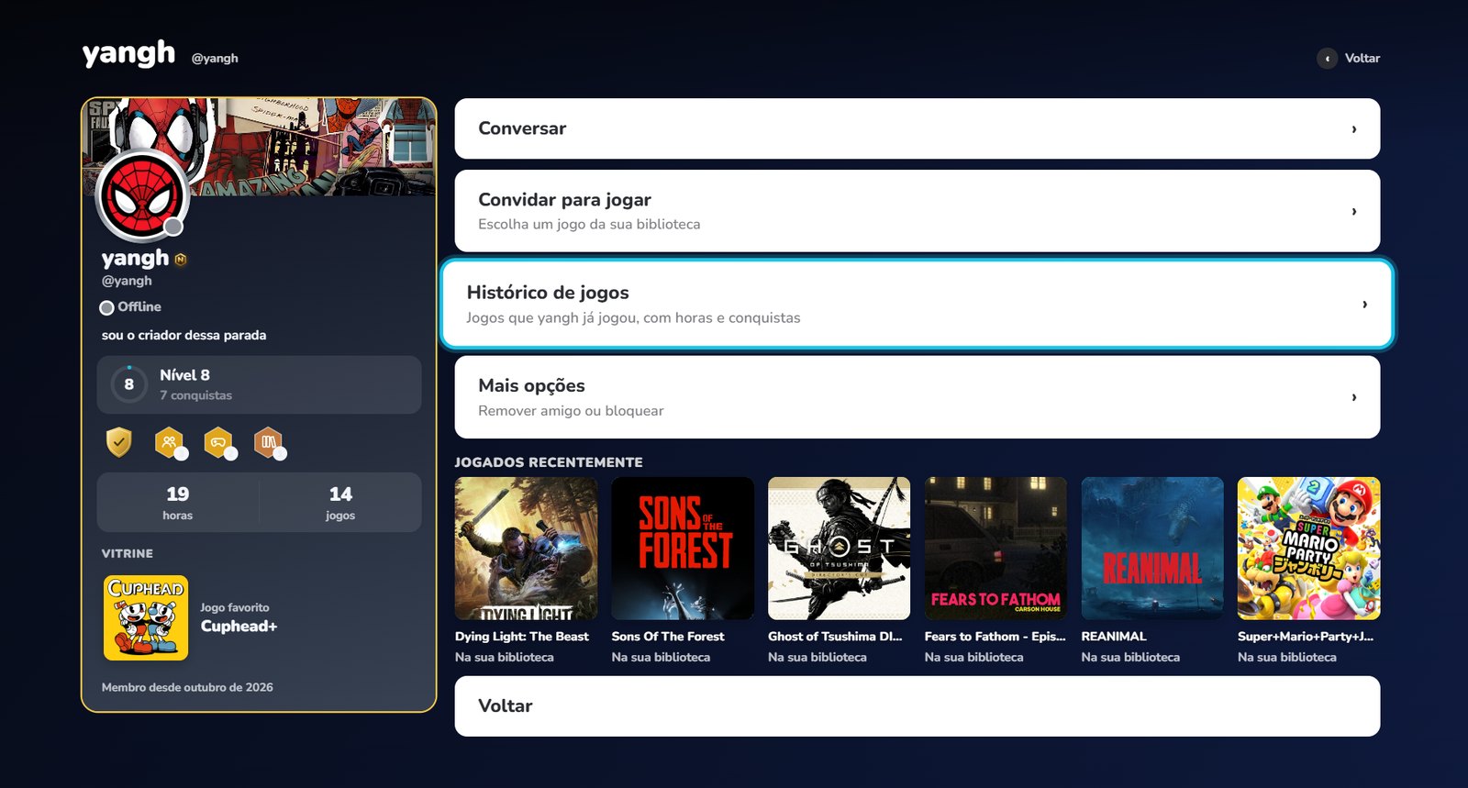
Task: Click the back arrow icon beside Voltar
Action: pos(1327,59)
